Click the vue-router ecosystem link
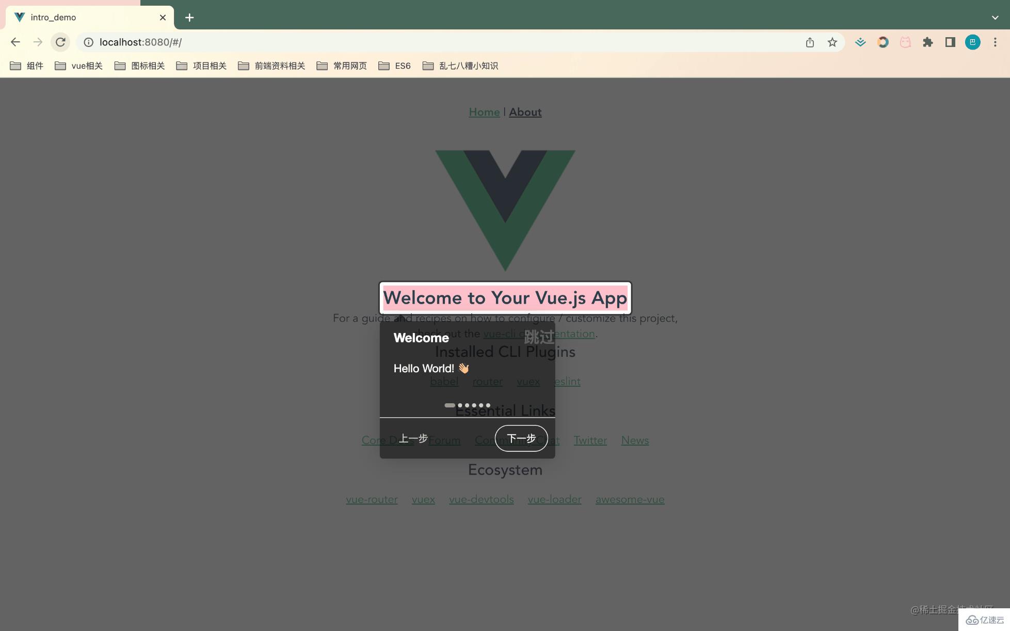 pyautogui.click(x=371, y=499)
